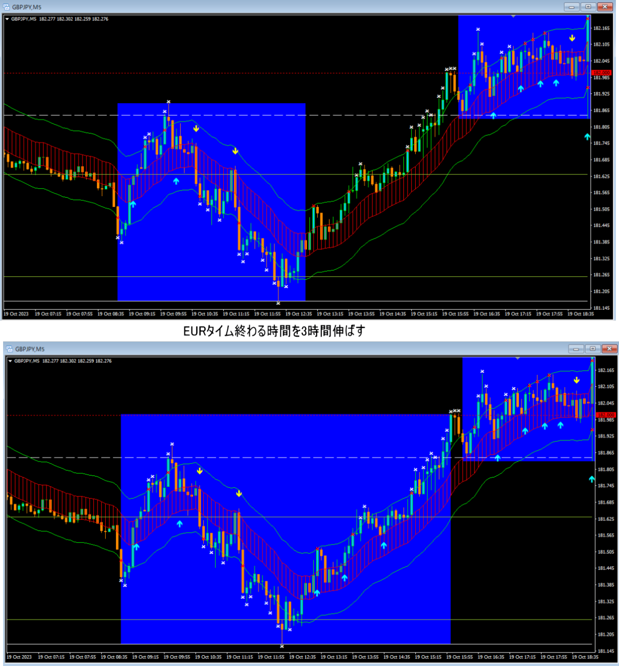Expand the triangle beside GBPJPY,M5 in top chart
The width and height of the screenshot is (619, 666).
pos(7,19)
